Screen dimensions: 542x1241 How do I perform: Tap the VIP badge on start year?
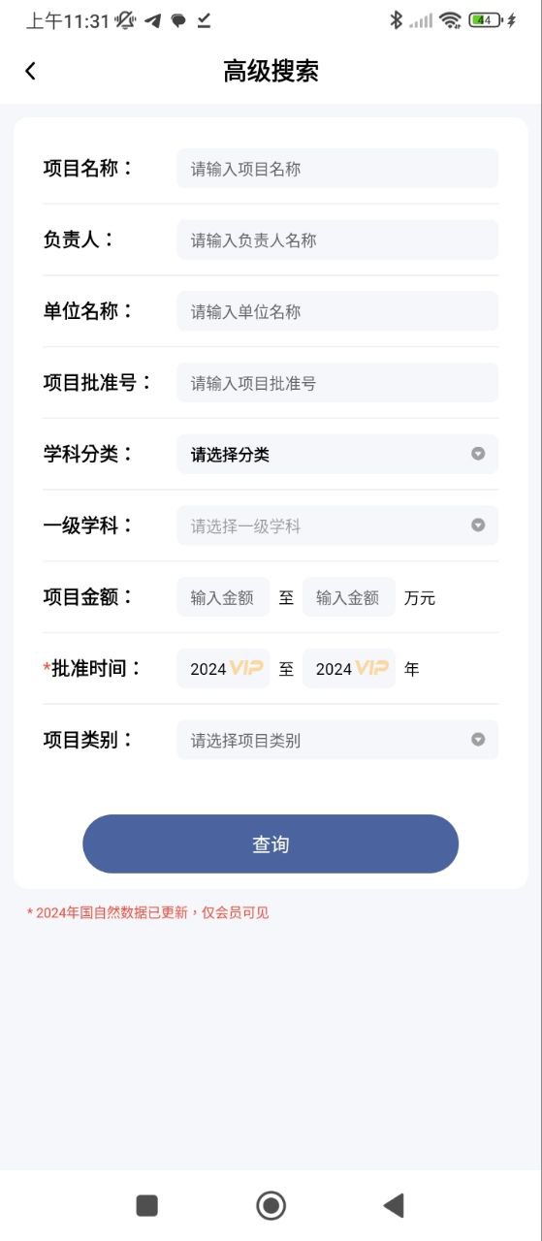[x=247, y=668]
